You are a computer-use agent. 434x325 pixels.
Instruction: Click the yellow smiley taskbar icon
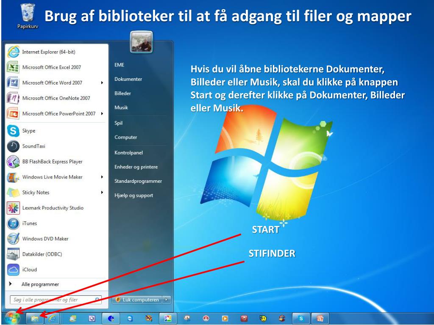tap(263, 319)
